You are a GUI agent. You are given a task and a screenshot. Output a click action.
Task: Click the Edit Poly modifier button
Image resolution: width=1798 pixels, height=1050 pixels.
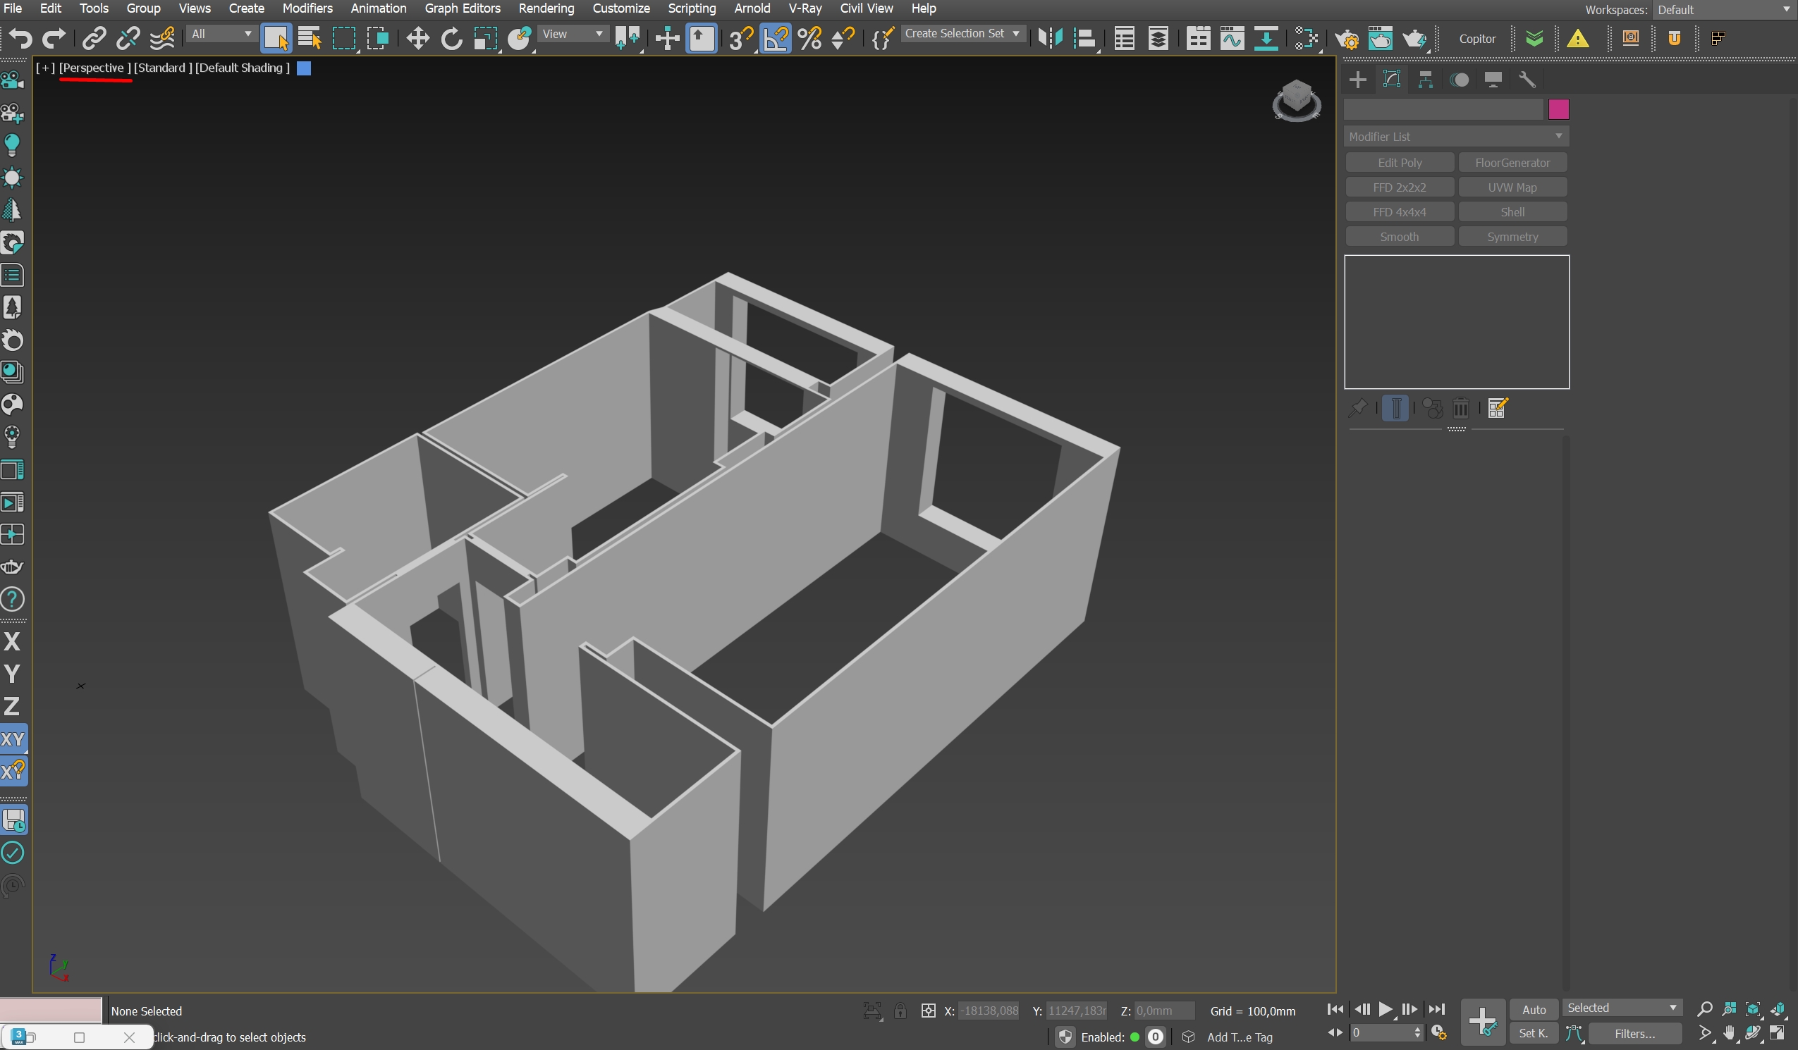tap(1399, 163)
